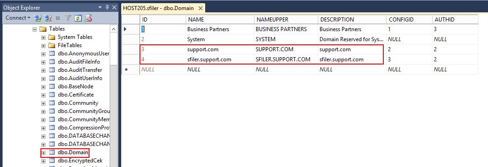Click the CONFIGID column header
Image resolution: width=488 pixels, height=167 pixels.
[x=409, y=20]
